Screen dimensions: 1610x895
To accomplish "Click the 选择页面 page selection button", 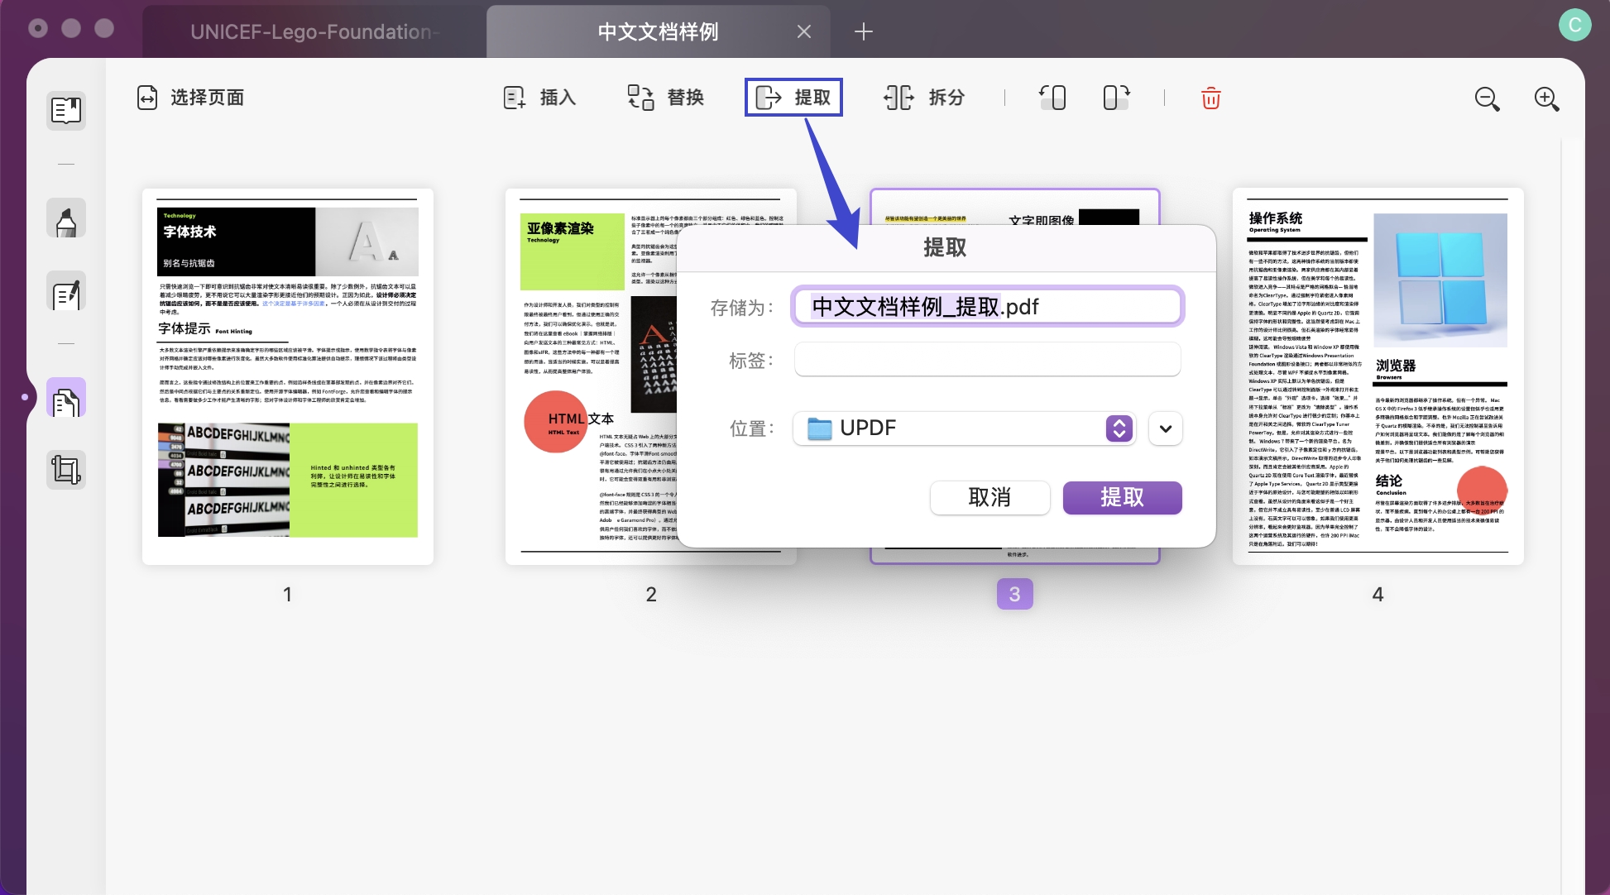I will click(190, 98).
